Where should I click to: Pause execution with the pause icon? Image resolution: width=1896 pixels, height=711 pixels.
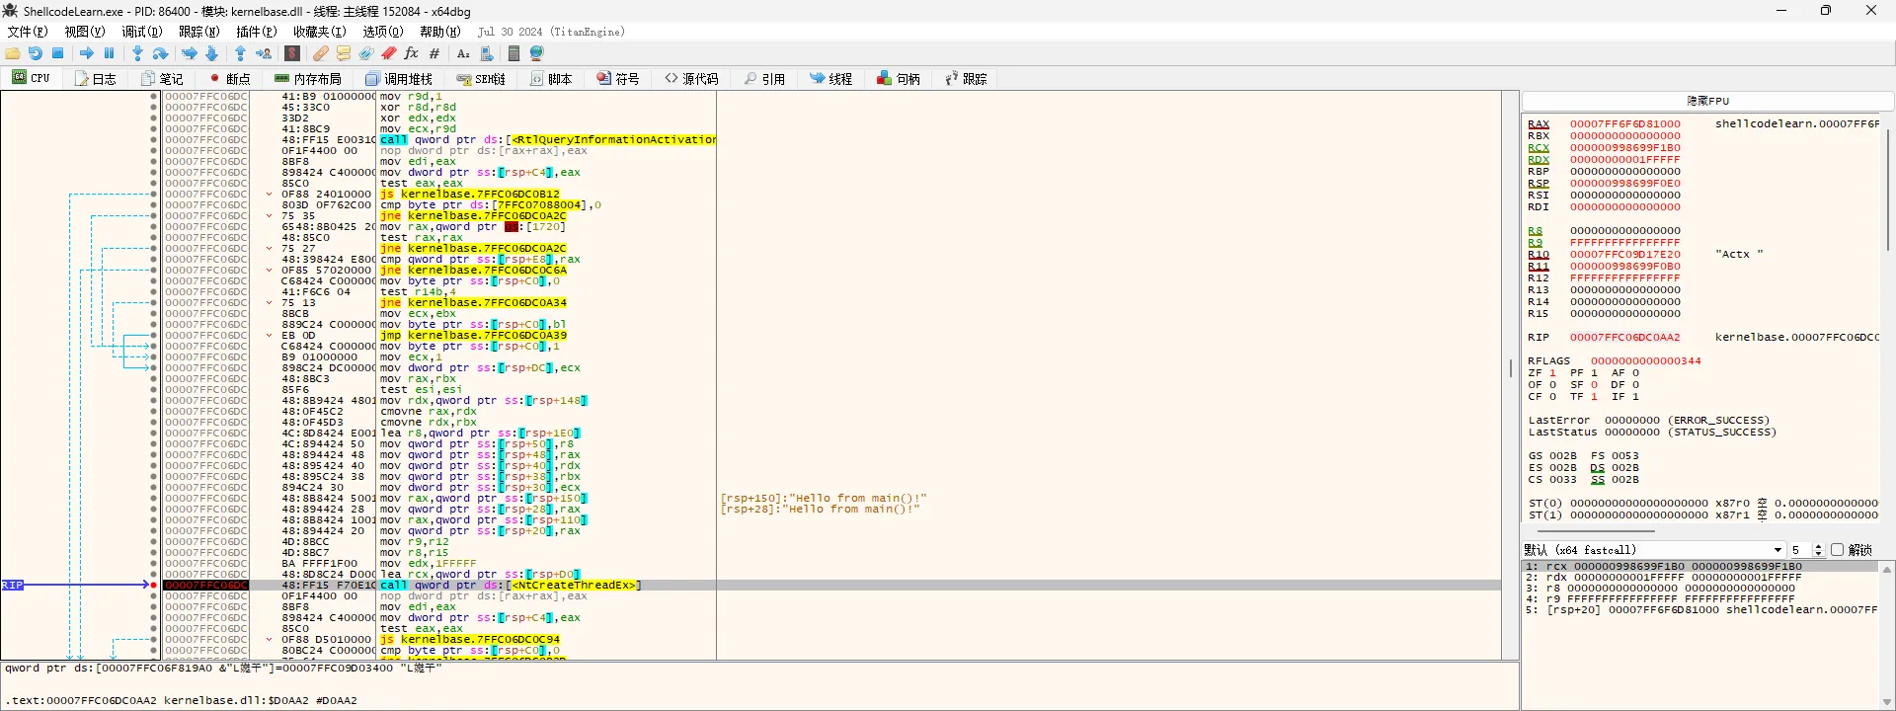(x=110, y=53)
